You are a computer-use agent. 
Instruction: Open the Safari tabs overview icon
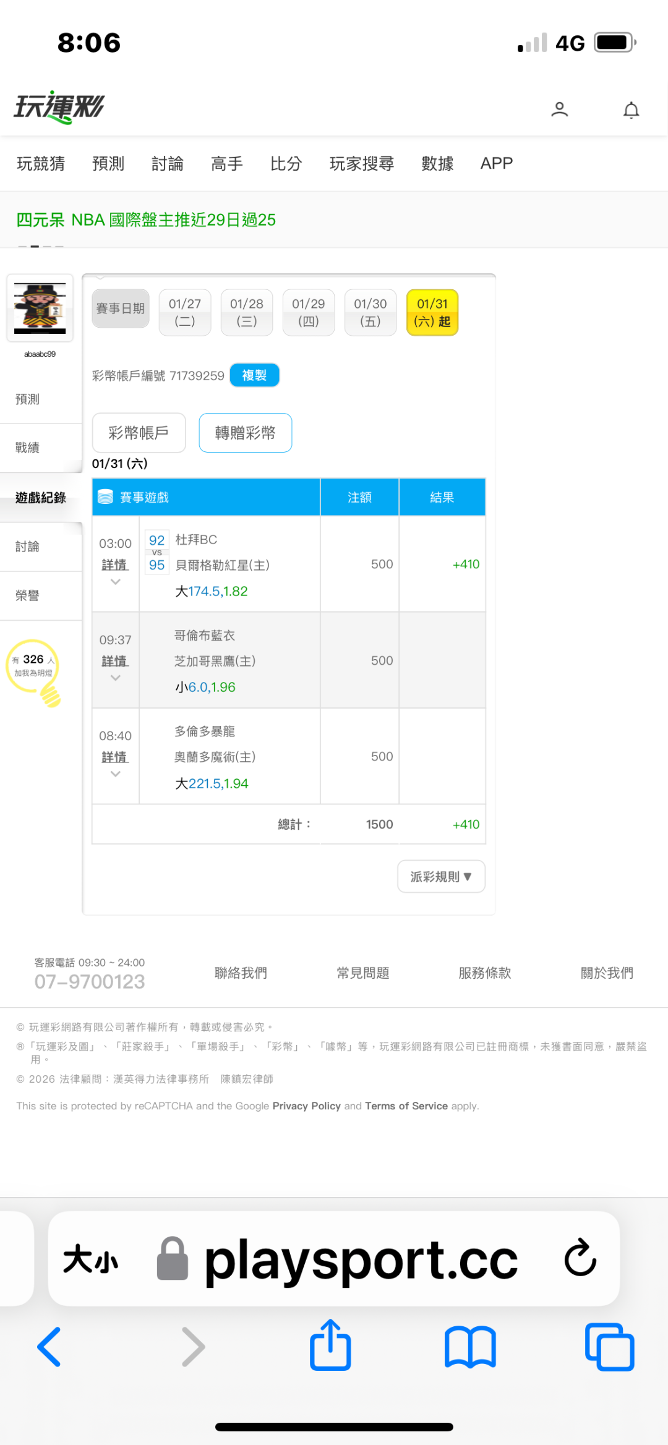pyautogui.click(x=609, y=1347)
